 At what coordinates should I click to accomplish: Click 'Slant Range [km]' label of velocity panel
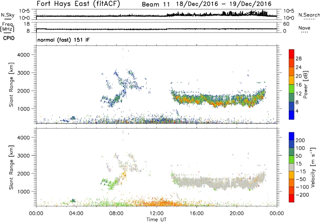(x=11, y=168)
